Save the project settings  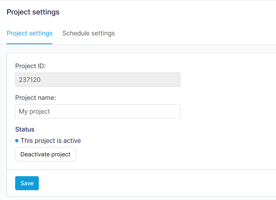coord(27,183)
